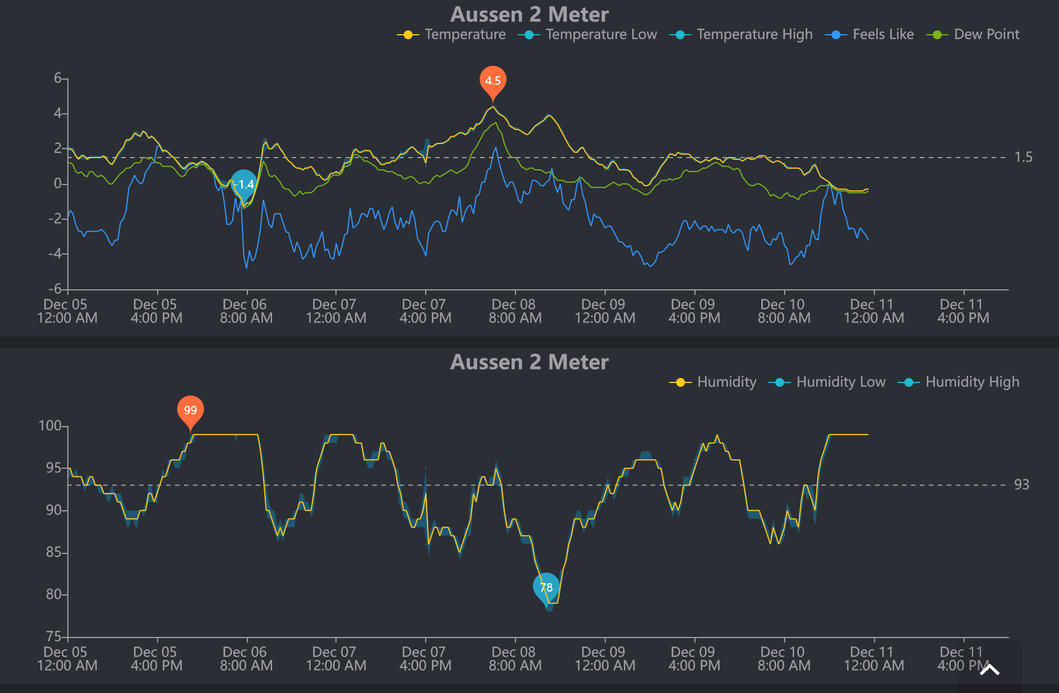Screen dimensions: 1059x693
Task: Click the temperature chart title Aussen 2 Meter
Action: click(x=529, y=15)
